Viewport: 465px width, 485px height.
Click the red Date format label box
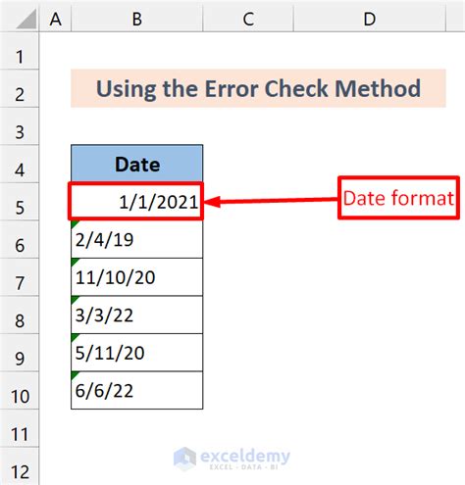pos(398,198)
